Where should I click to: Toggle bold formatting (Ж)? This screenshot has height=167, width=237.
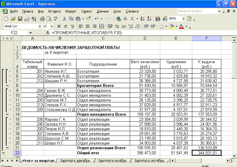pos(59,26)
